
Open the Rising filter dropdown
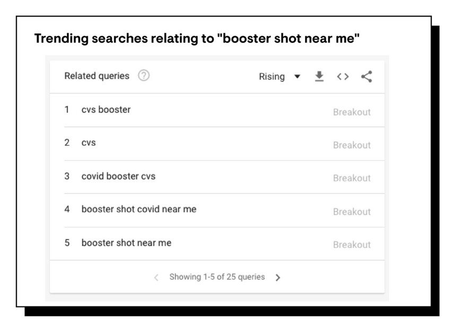tap(272, 76)
